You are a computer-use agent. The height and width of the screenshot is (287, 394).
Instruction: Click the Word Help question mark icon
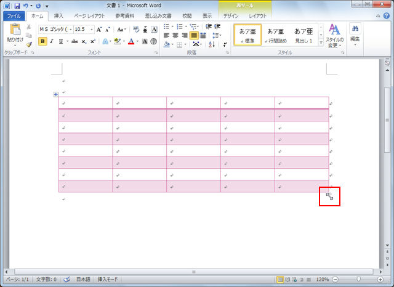click(387, 15)
